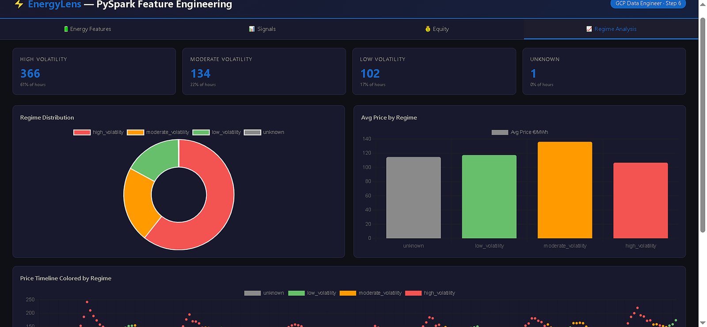Hide unknown series in Regime Distribution legend
The height and width of the screenshot is (327, 707).
[264, 132]
